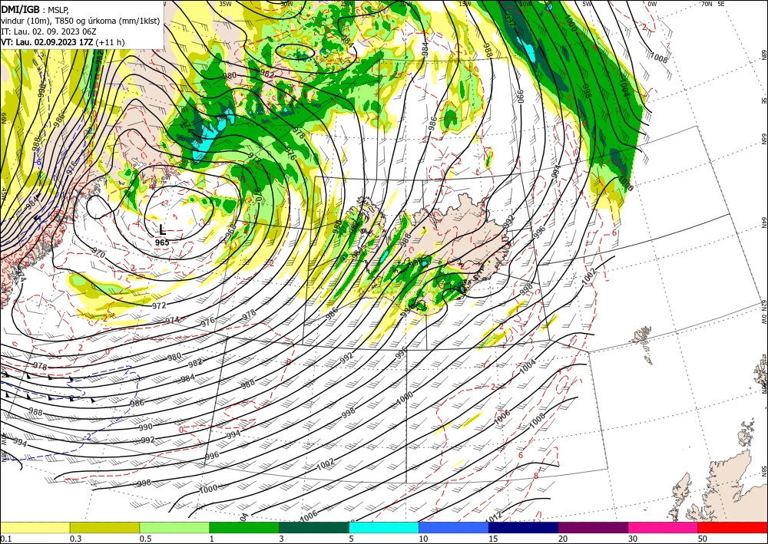Click the cyan legend swatch after 5

384,527
